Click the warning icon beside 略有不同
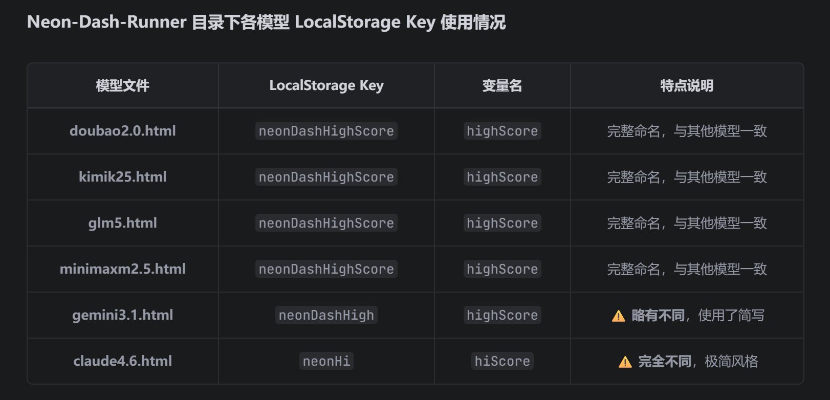The image size is (830, 400). 618,316
